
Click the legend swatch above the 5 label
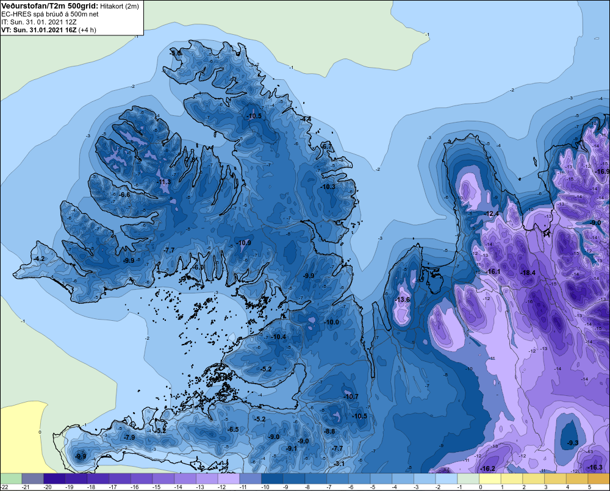coord(599,479)
